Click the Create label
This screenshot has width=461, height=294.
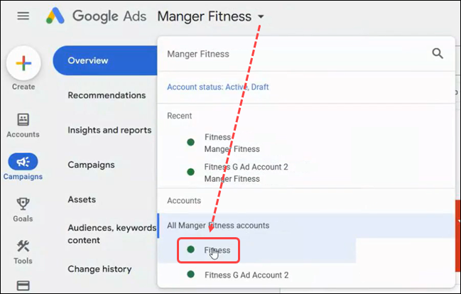[x=23, y=87]
